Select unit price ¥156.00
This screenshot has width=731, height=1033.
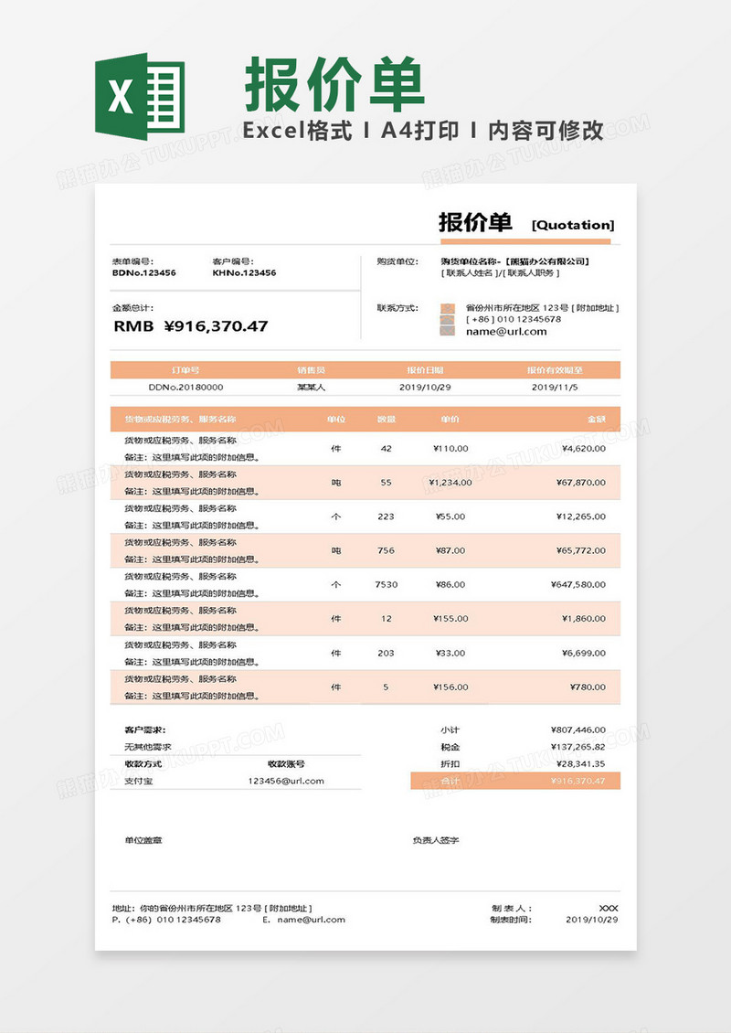tap(451, 687)
